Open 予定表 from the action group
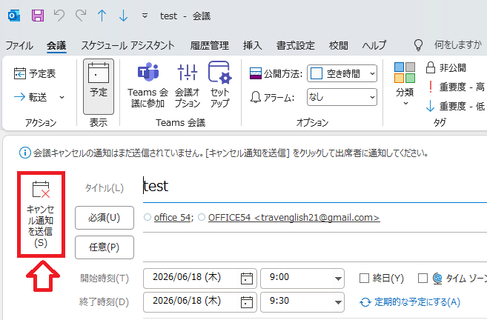 35,73
